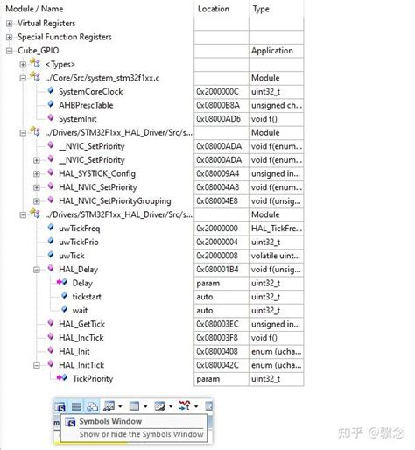Open the Registers window toolbar icon
415x450 pixels.
click(x=76, y=406)
